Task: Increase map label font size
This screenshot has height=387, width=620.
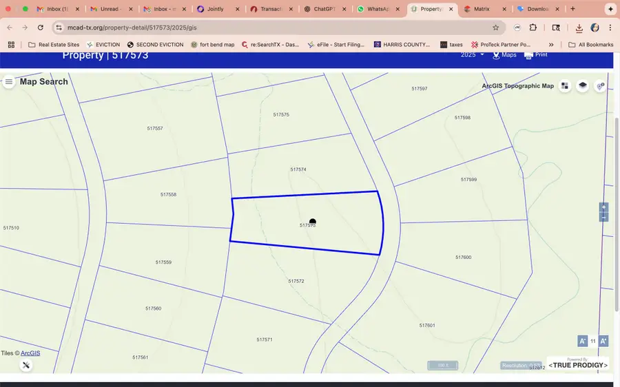Action: 603,341
